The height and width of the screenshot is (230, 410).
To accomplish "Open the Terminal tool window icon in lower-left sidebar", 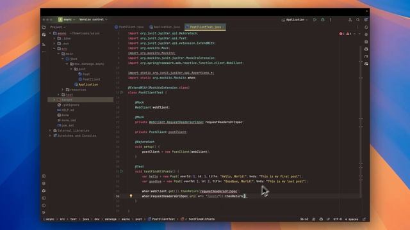I will click(x=44, y=198).
